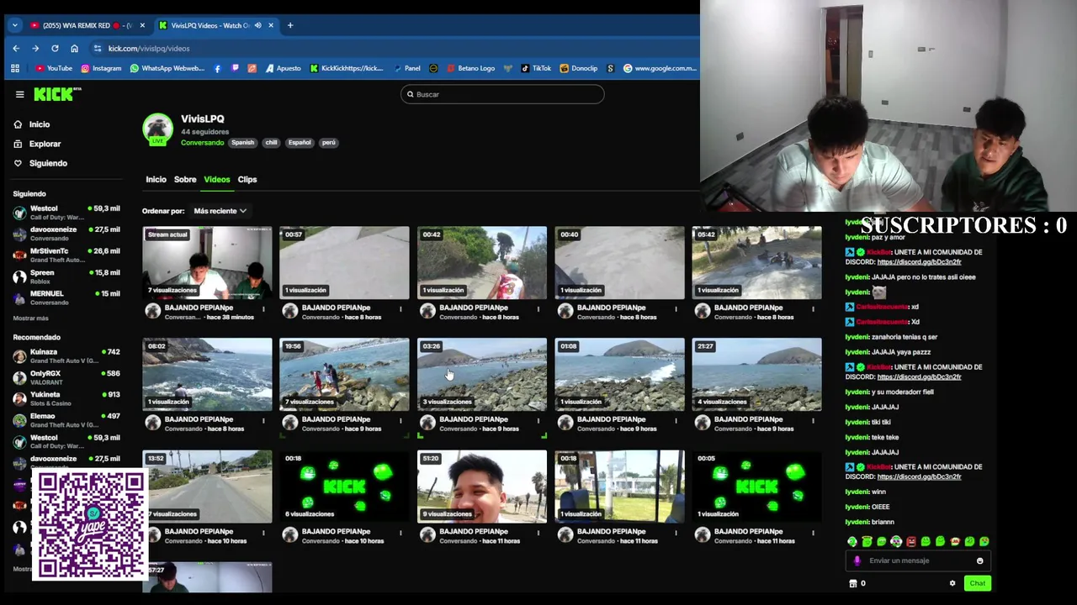Click Conversando status under VivisLPQ
This screenshot has height=605, width=1077.
tap(202, 143)
